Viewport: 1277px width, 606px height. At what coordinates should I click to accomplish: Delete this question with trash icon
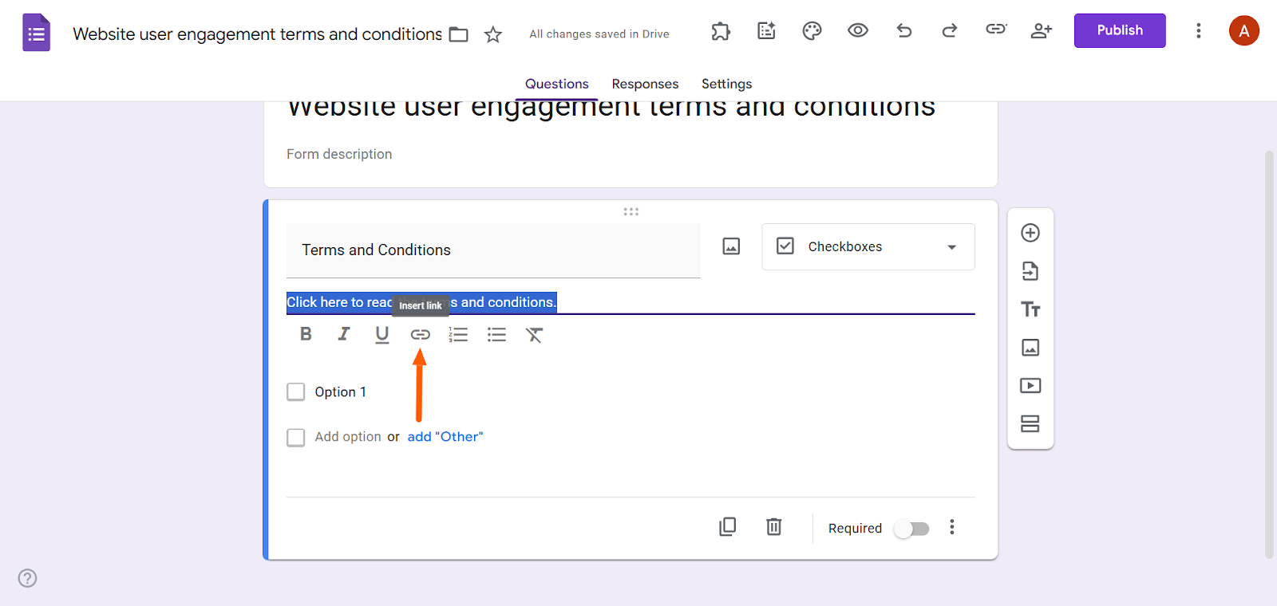coord(774,527)
